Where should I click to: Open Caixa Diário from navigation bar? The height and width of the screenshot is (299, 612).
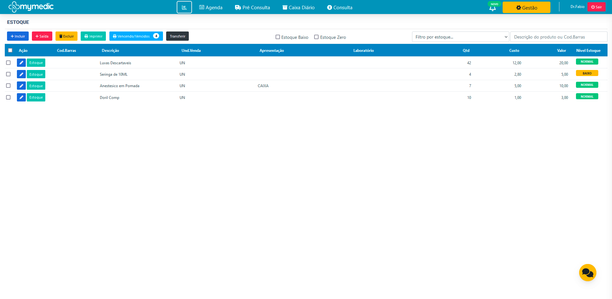point(298,7)
